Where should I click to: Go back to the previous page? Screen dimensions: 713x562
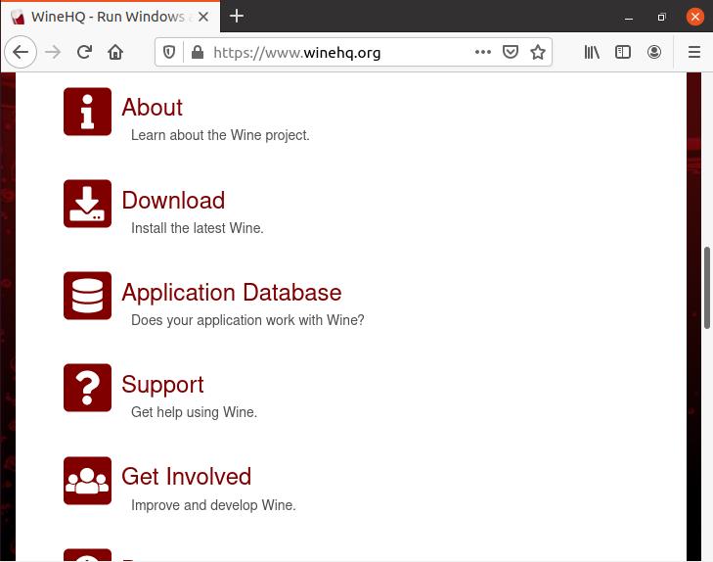pyautogui.click(x=21, y=52)
